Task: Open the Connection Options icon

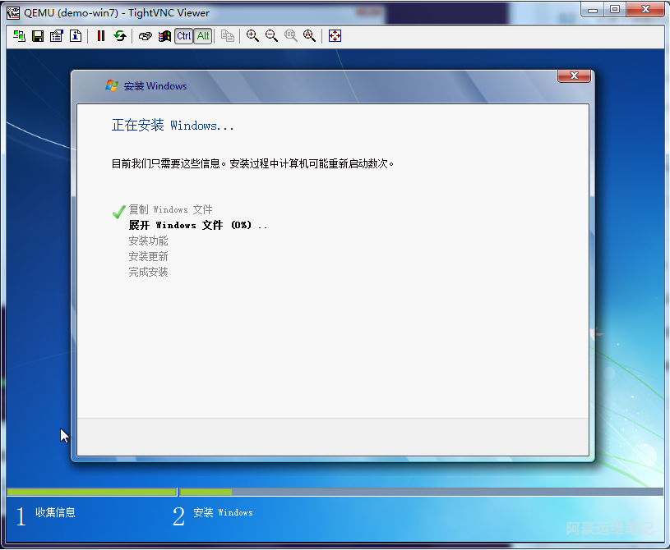Action: (57, 36)
